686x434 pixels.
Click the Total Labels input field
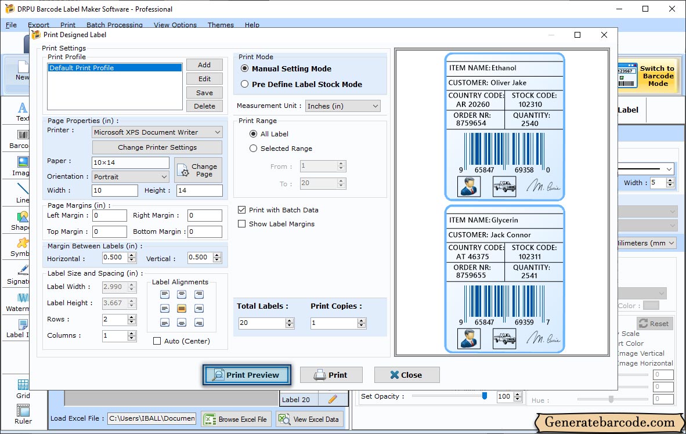(262, 323)
